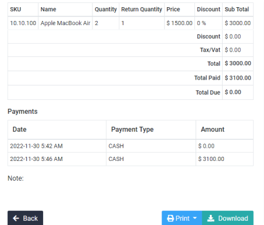Click CASH in the 5:42 AM row
The height and width of the screenshot is (225, 264).
[x=116, y=146]
